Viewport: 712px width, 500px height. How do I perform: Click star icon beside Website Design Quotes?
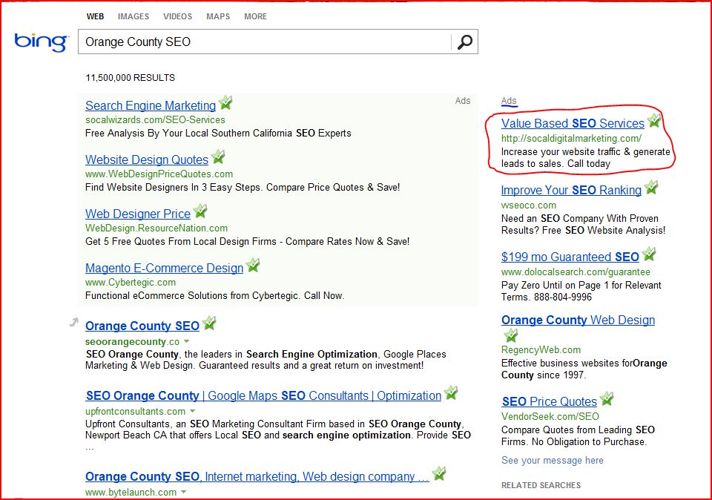point(218,157)
